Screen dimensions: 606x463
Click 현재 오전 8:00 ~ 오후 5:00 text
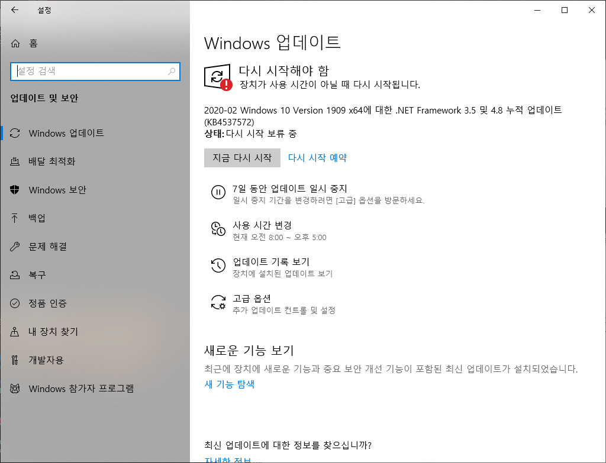[x=279, y=237]
